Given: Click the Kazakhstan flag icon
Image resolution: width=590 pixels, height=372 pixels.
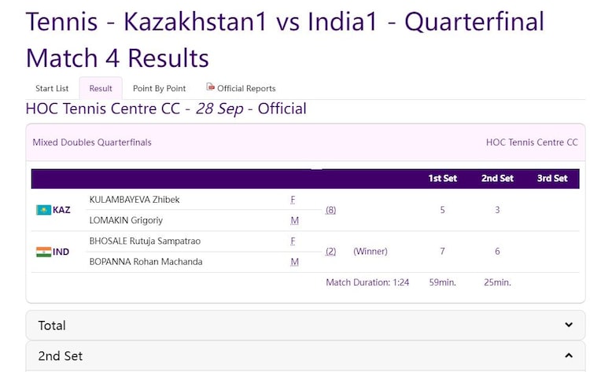Looking at the screenshot, I should click(x=43, y=210).
